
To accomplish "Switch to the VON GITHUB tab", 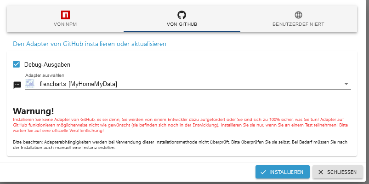I will click(182, 19).
